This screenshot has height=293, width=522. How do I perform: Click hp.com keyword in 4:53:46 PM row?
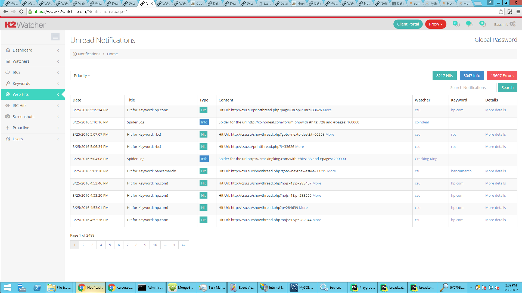click(457, 183)
